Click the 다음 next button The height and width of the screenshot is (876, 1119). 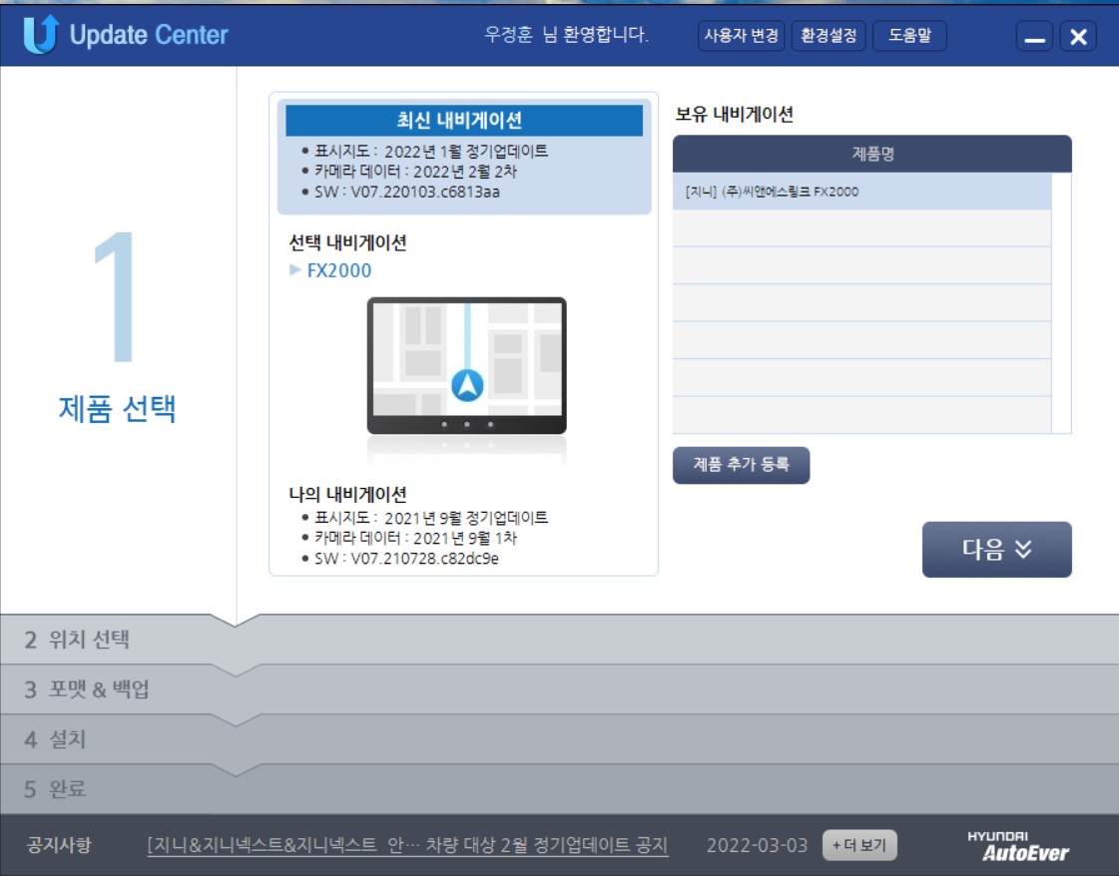[x=996, y=550]
